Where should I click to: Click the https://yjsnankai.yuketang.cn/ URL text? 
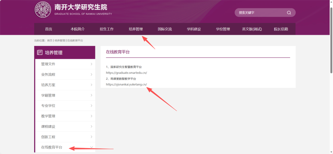(x=126, y=84)
